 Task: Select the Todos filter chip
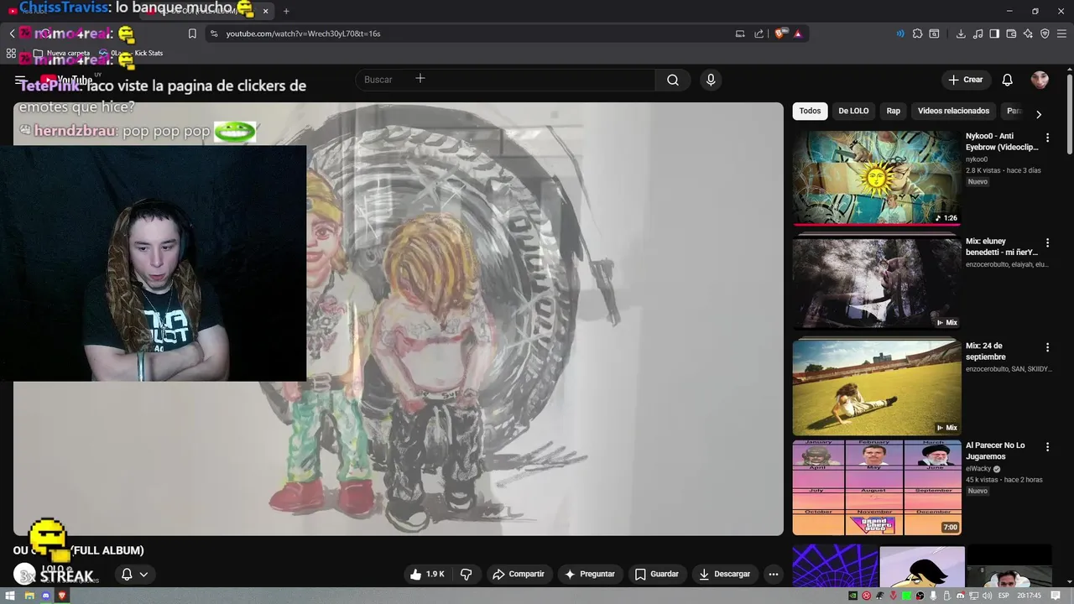coord(810,111)
